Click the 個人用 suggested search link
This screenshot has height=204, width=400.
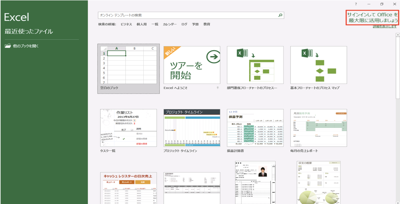coord(141,24)
